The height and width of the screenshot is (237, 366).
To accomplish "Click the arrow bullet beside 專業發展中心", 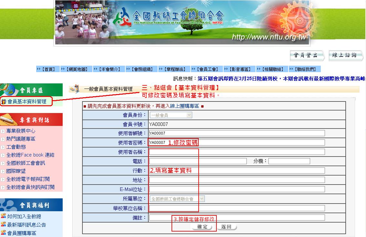I will [3, 131].
